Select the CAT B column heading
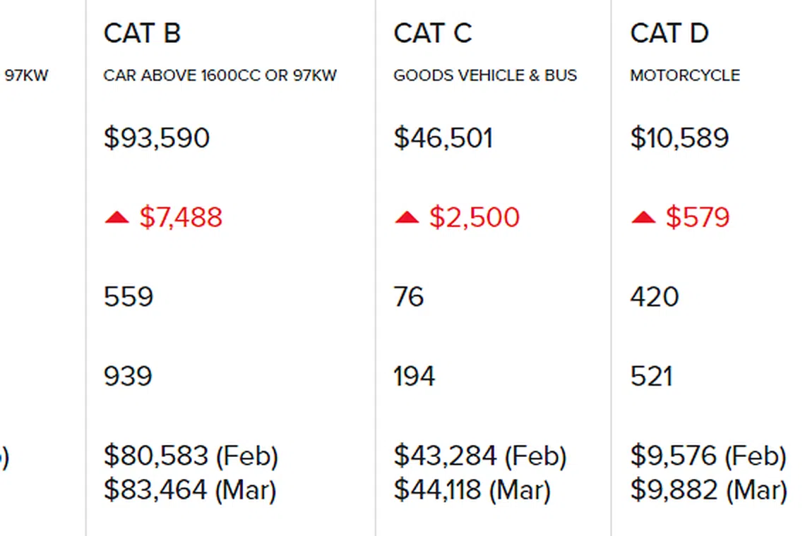Screen dimensions: 805x536 coord(142,33)
